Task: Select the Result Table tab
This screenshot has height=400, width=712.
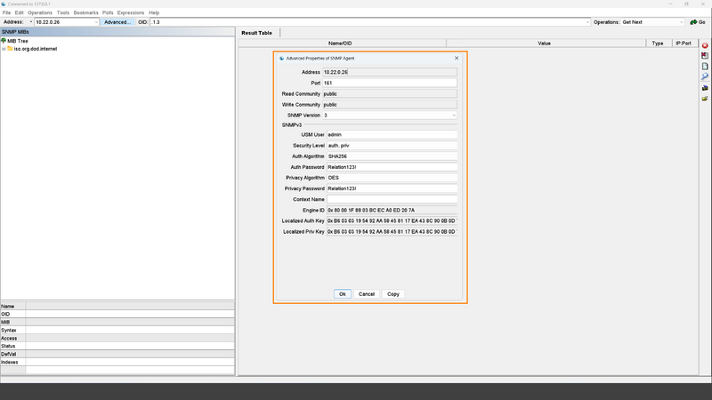Action: point(256,33)
